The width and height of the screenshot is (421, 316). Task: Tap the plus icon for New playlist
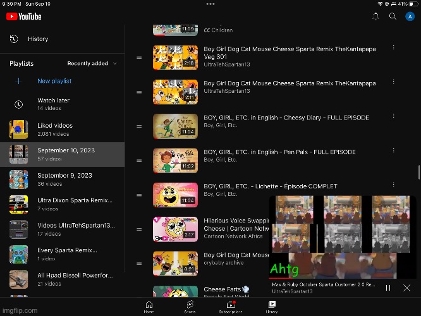[18, 81]
